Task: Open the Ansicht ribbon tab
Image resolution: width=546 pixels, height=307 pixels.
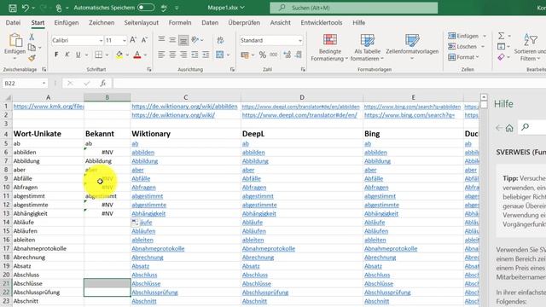Action: pyautogui.click(x=280, y=23)
